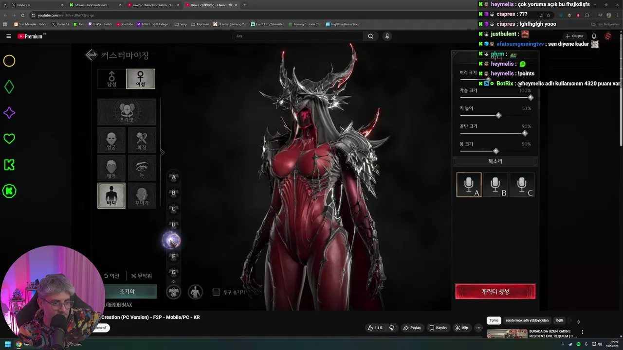The image size is (623, 350).
Task: Open more actions three-dot menu under video
Action: point(478,328)
